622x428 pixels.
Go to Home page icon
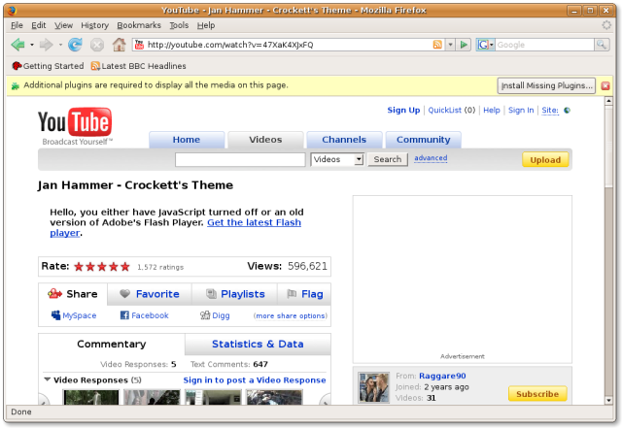[x=119, y=45]
